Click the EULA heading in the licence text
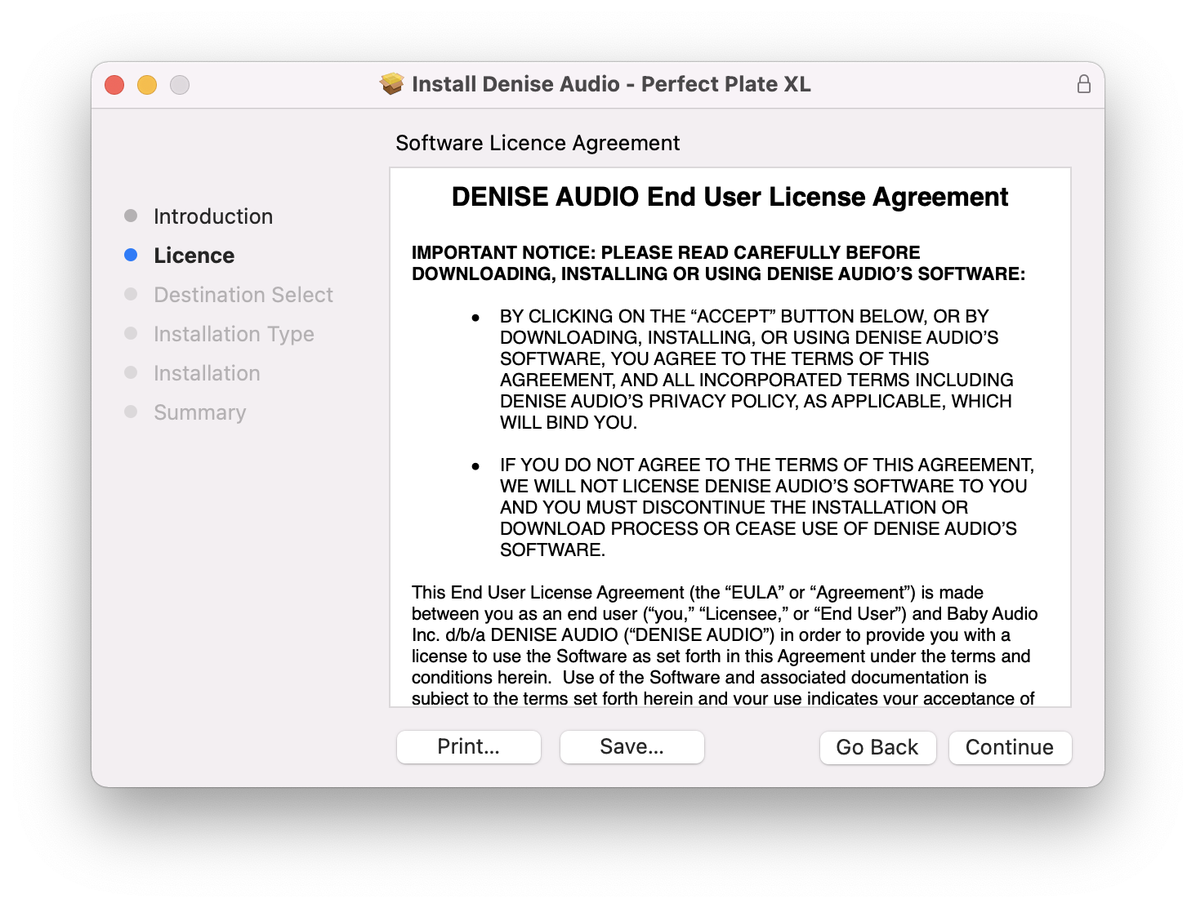The height and width of the screenshot is (908, 1196). coord(730,197)
